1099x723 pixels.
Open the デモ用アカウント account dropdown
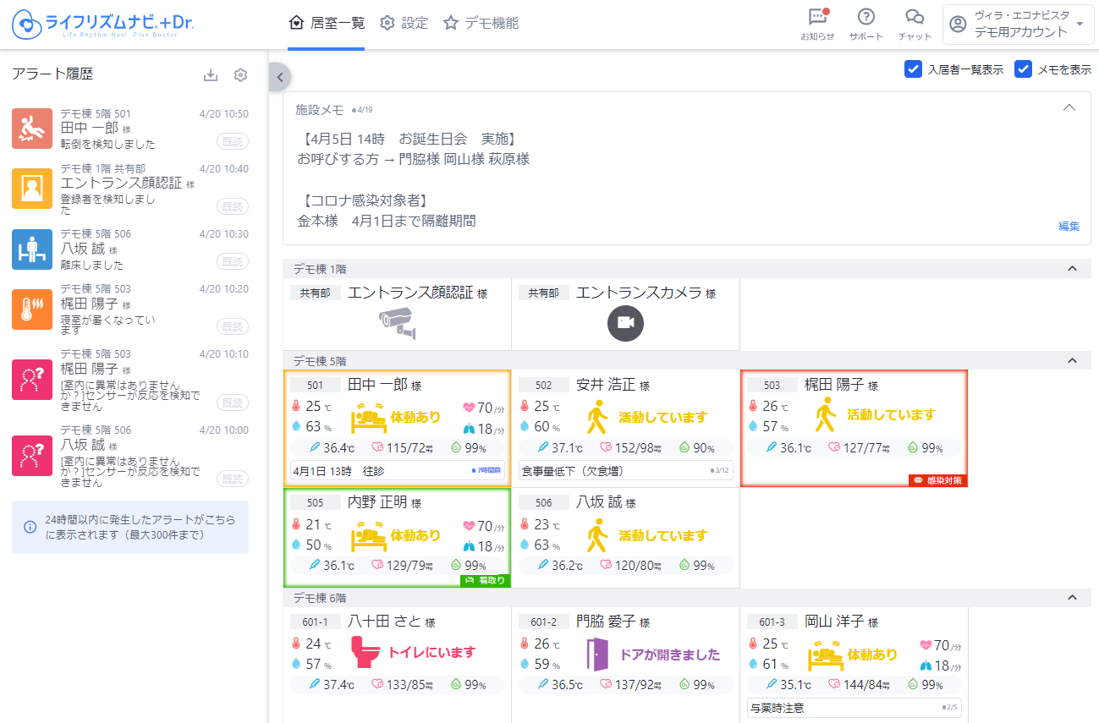click(1018, 25)
